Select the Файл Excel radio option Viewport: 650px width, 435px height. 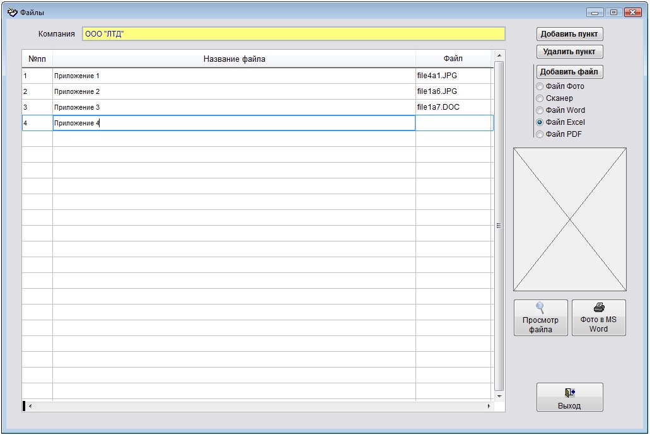click(x=540, y=122)
